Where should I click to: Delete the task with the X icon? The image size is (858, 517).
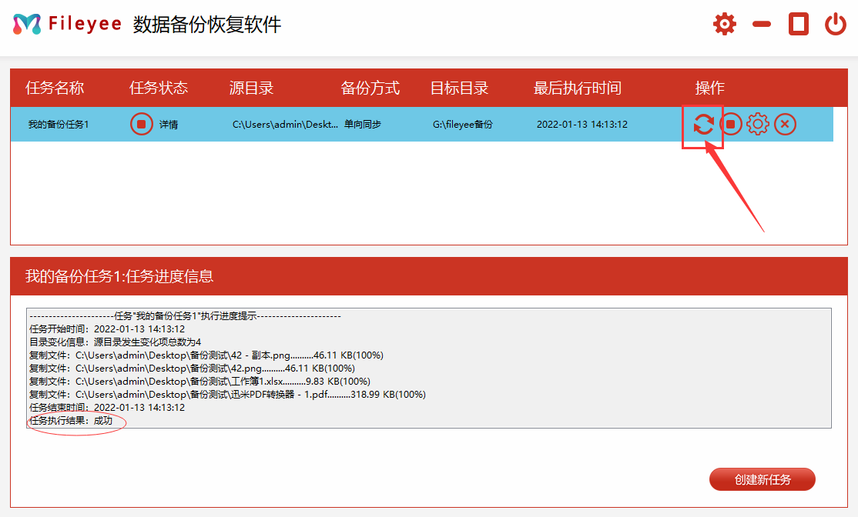(x=785, y=124)
